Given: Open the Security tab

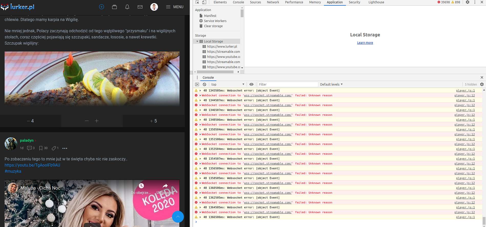Looking at the screenshot, I should 354,2.
